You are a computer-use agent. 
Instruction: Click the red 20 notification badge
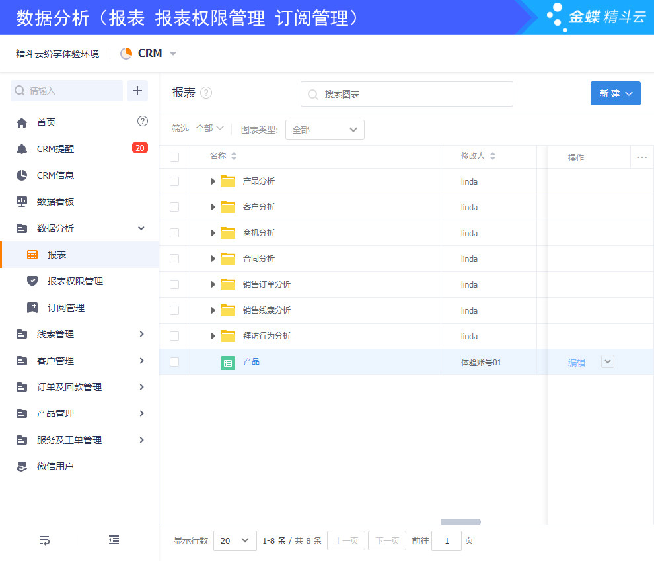140,148
